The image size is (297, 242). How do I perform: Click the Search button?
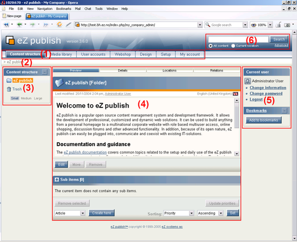coord(279,39)
